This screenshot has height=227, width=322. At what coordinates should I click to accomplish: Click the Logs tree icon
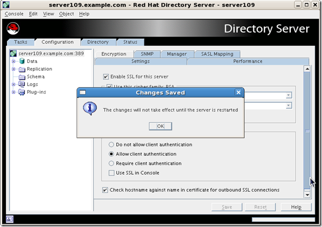(22, 84)
